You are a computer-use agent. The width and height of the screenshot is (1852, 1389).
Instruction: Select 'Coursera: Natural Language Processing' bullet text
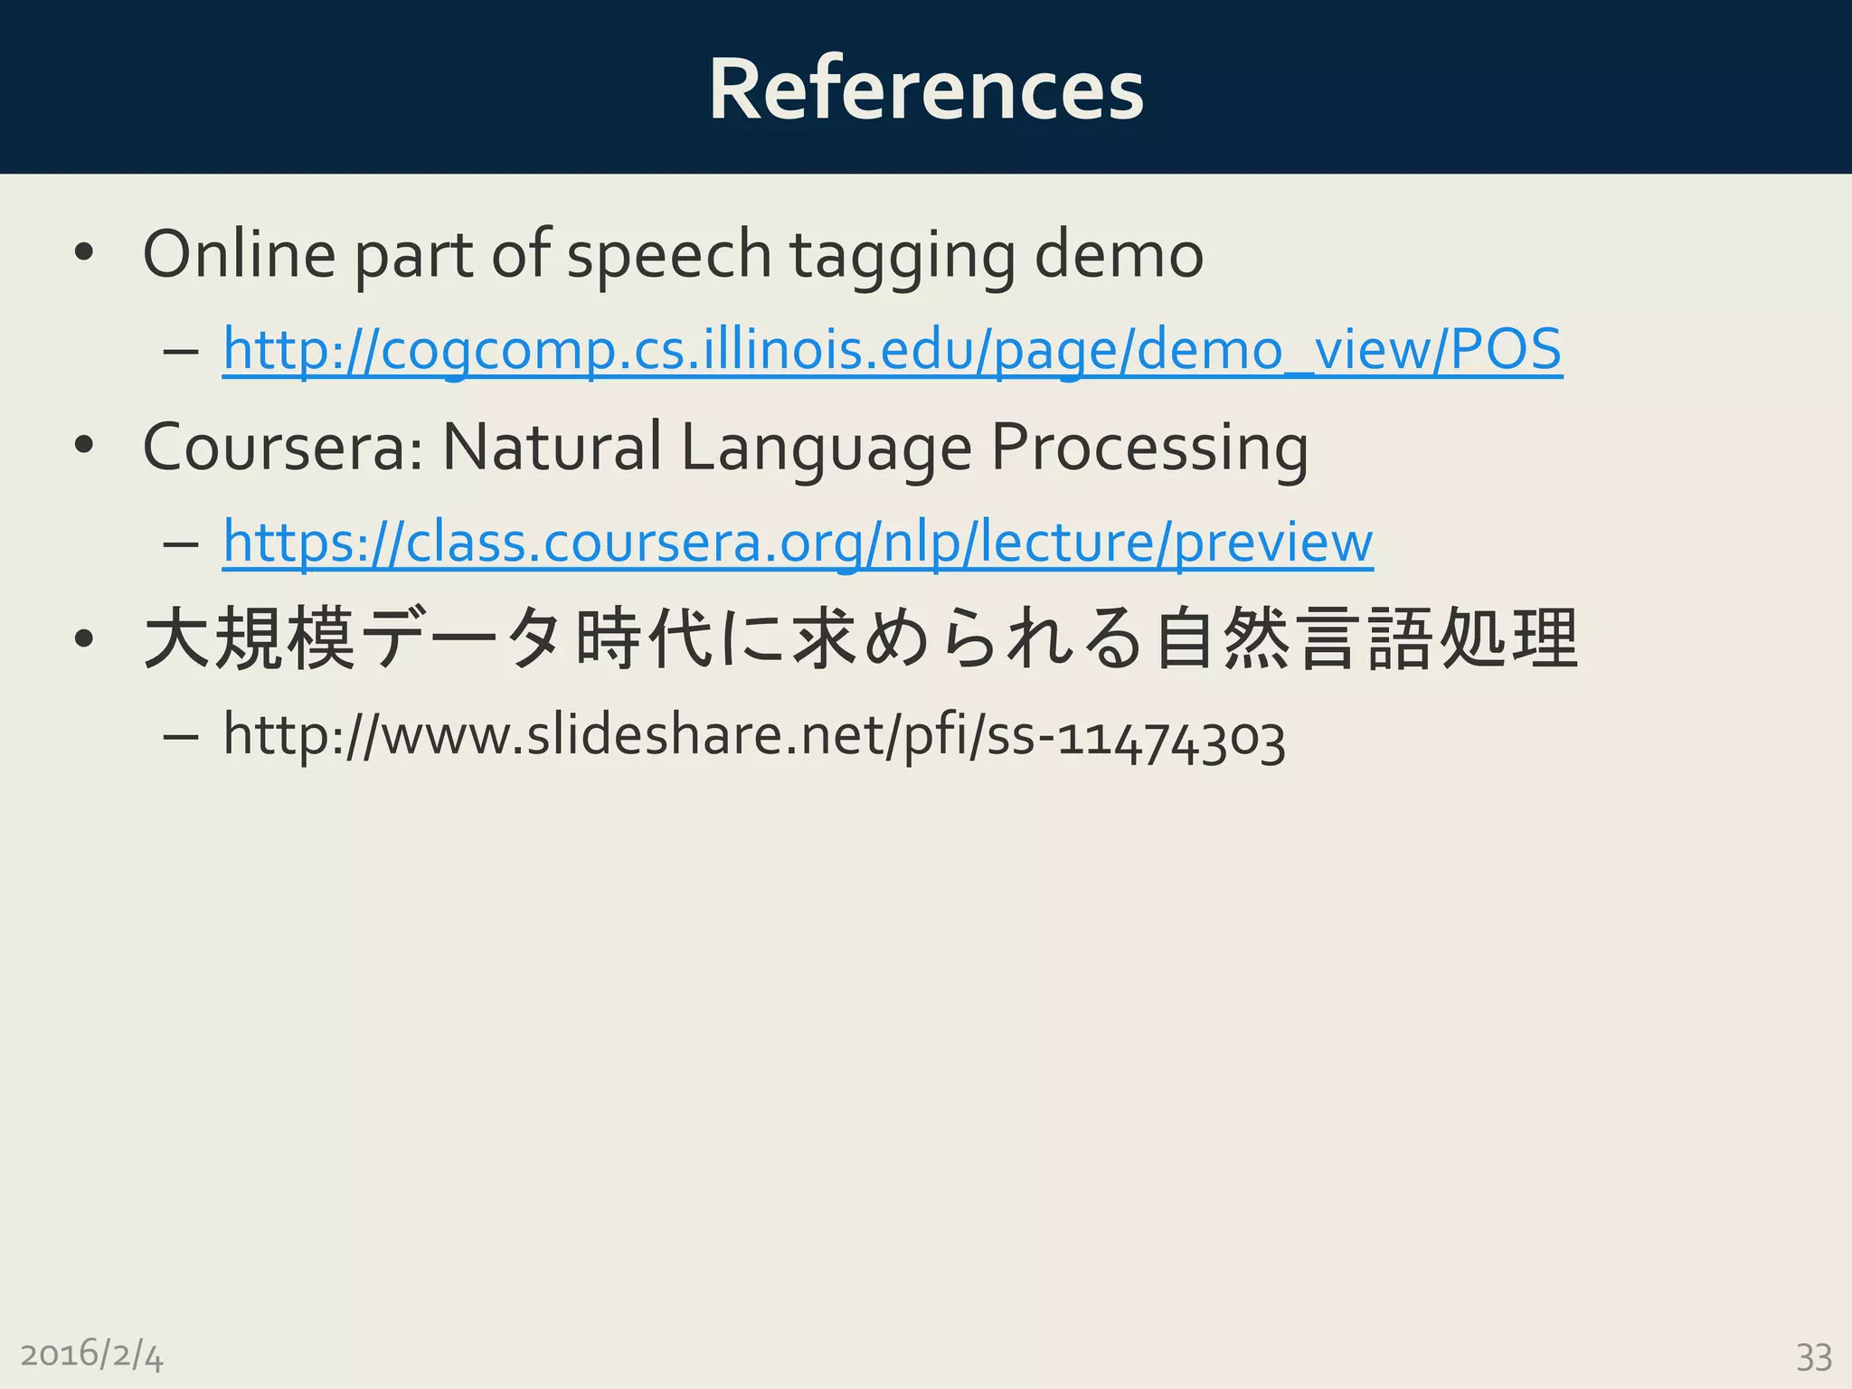tap(725, 449)
